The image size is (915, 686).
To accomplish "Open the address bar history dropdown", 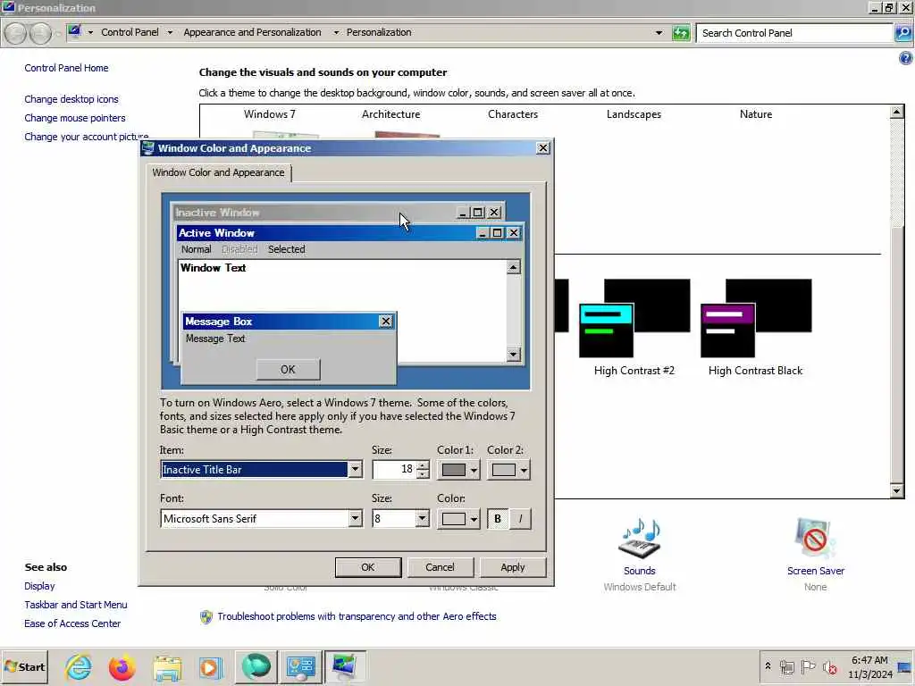I will pos(659,33).
